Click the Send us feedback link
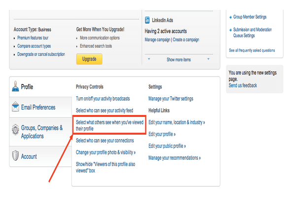Screen dimensions: 299x200 243,85
